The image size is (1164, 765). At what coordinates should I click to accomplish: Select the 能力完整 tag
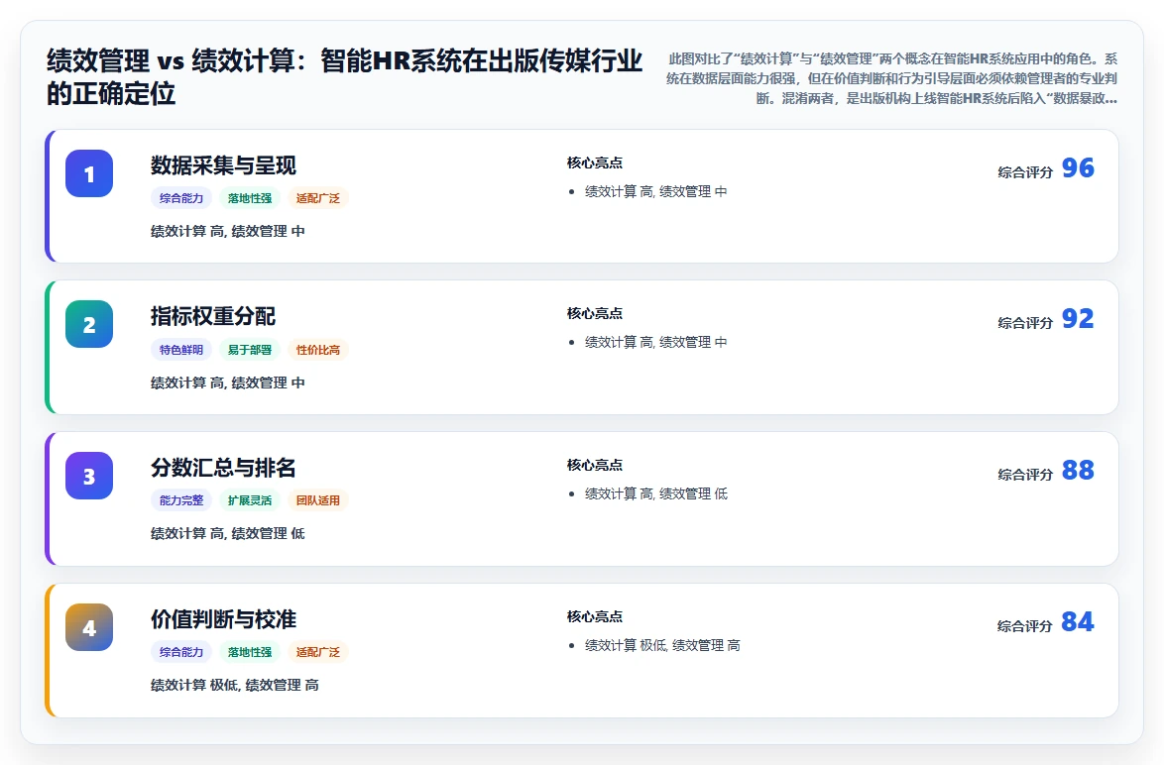[181, 500]
